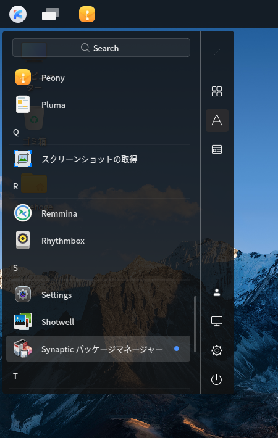Click the Remmina remote desktop icon

point(23,213)
